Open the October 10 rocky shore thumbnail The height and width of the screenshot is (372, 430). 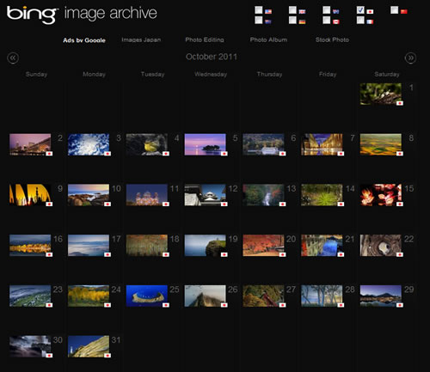(89, 195)
